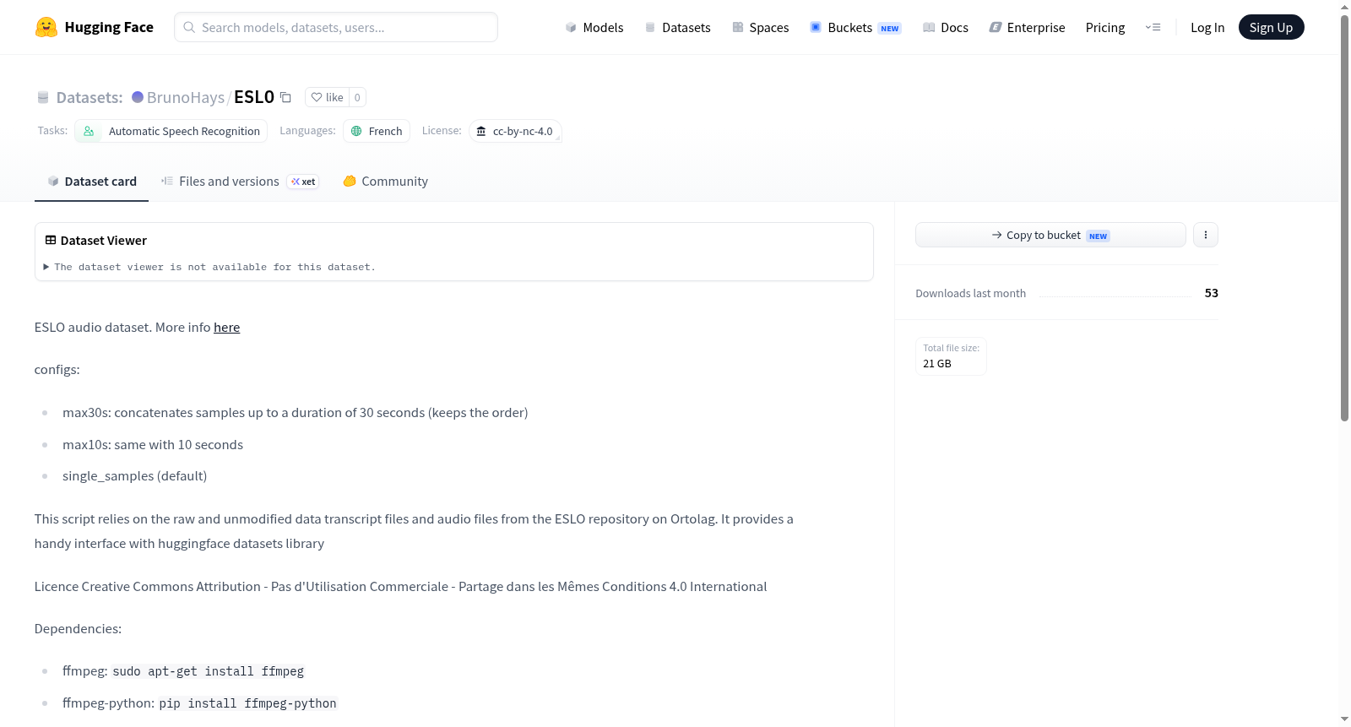
Task: Click the scrollbar down arrow
Action: pos(1344,719)
